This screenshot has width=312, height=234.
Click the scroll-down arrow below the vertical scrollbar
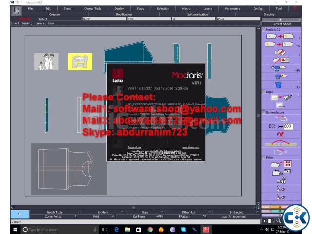tap(259, 203)
